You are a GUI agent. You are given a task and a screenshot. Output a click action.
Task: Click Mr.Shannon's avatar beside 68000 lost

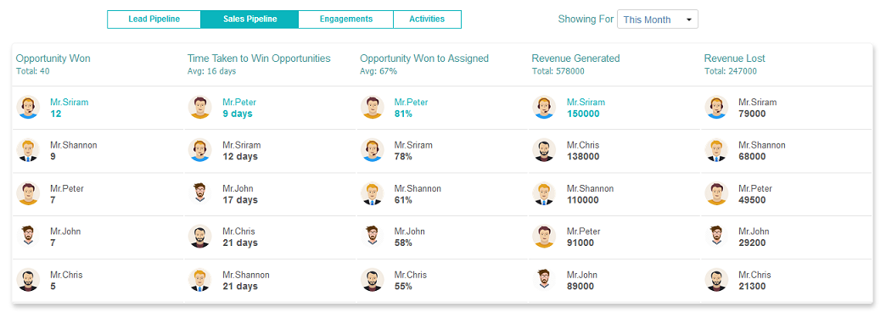click(716, 150)
